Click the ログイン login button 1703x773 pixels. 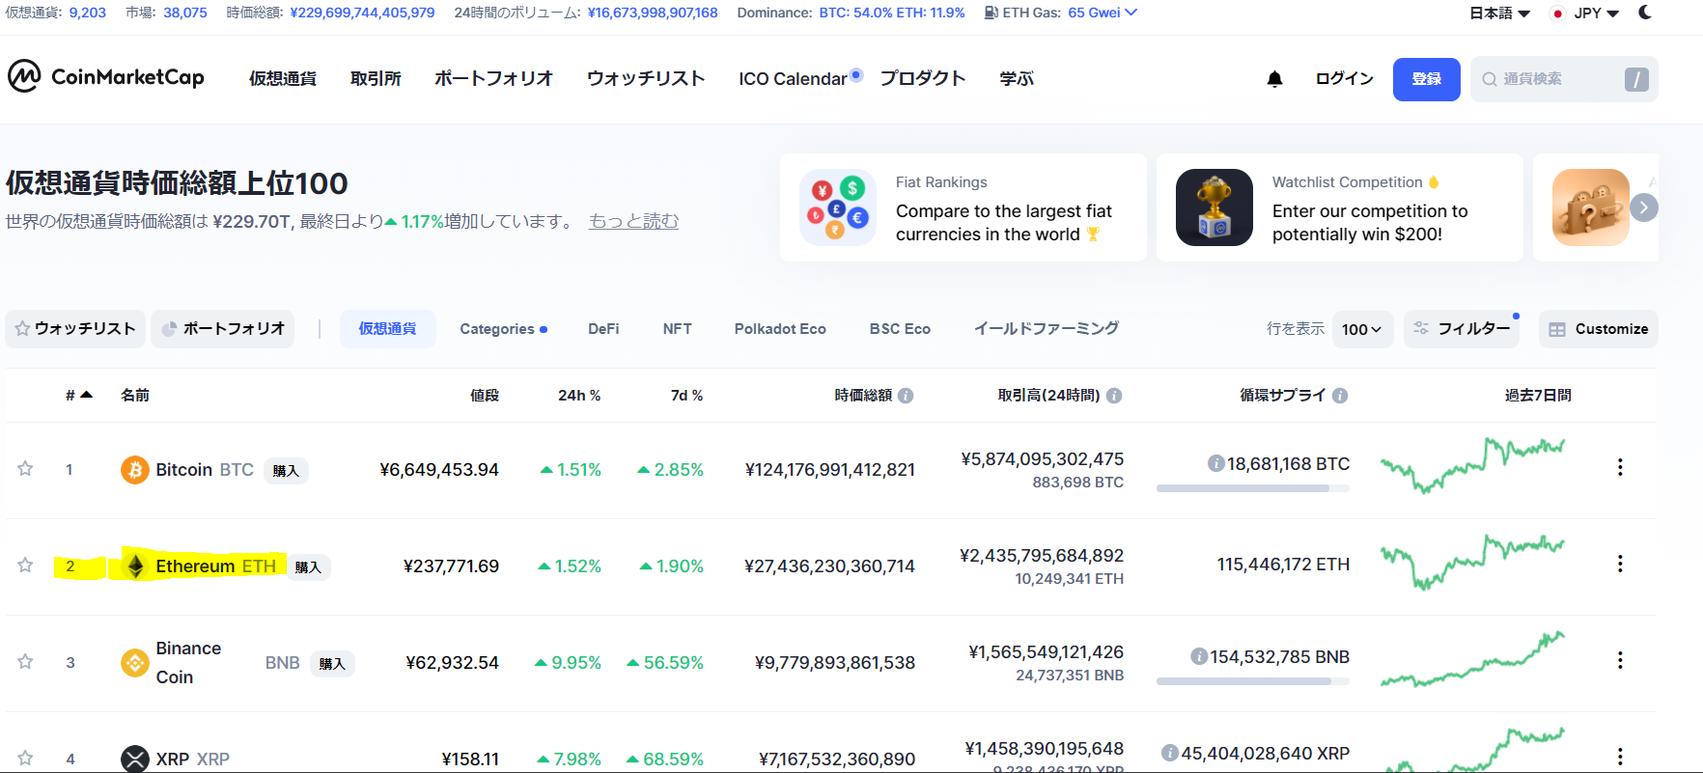point(1344,79)
